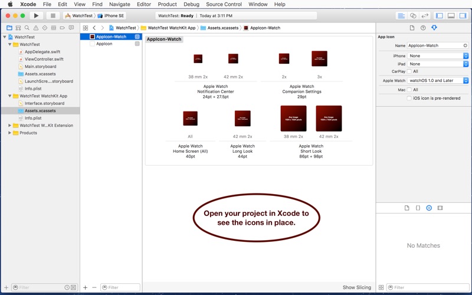Screen dimensions: 472x295
Task: Open the Source Control menu
Action: tap(223, 4)
